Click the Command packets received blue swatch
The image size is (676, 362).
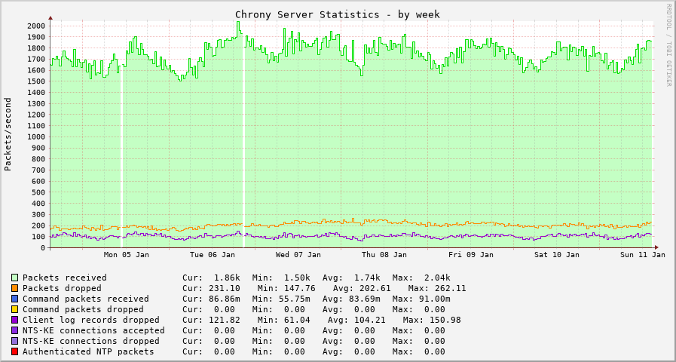pyautogui.click(x=15, y=299)
